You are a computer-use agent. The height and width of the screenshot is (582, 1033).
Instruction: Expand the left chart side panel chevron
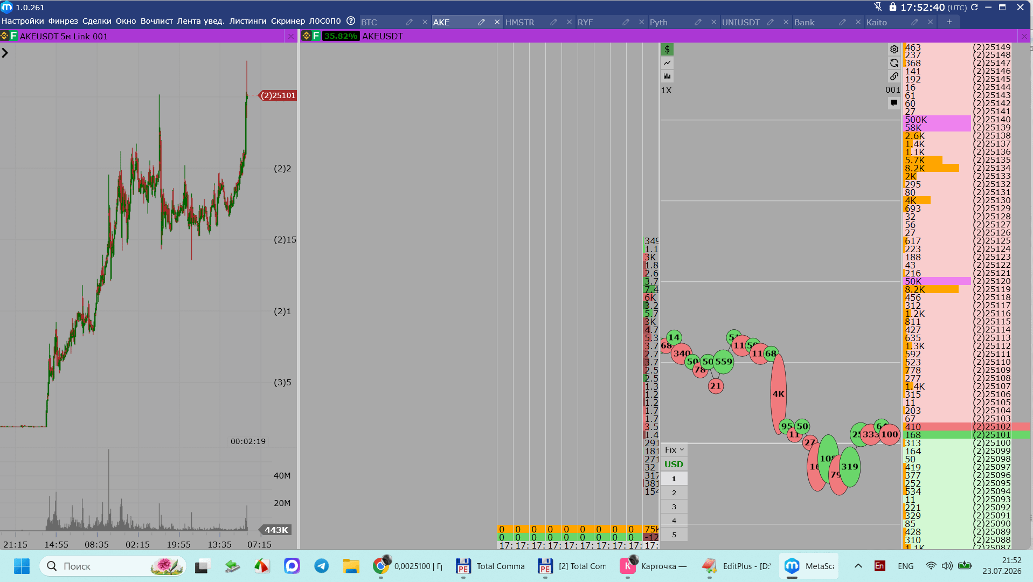[x=5, y=53]
